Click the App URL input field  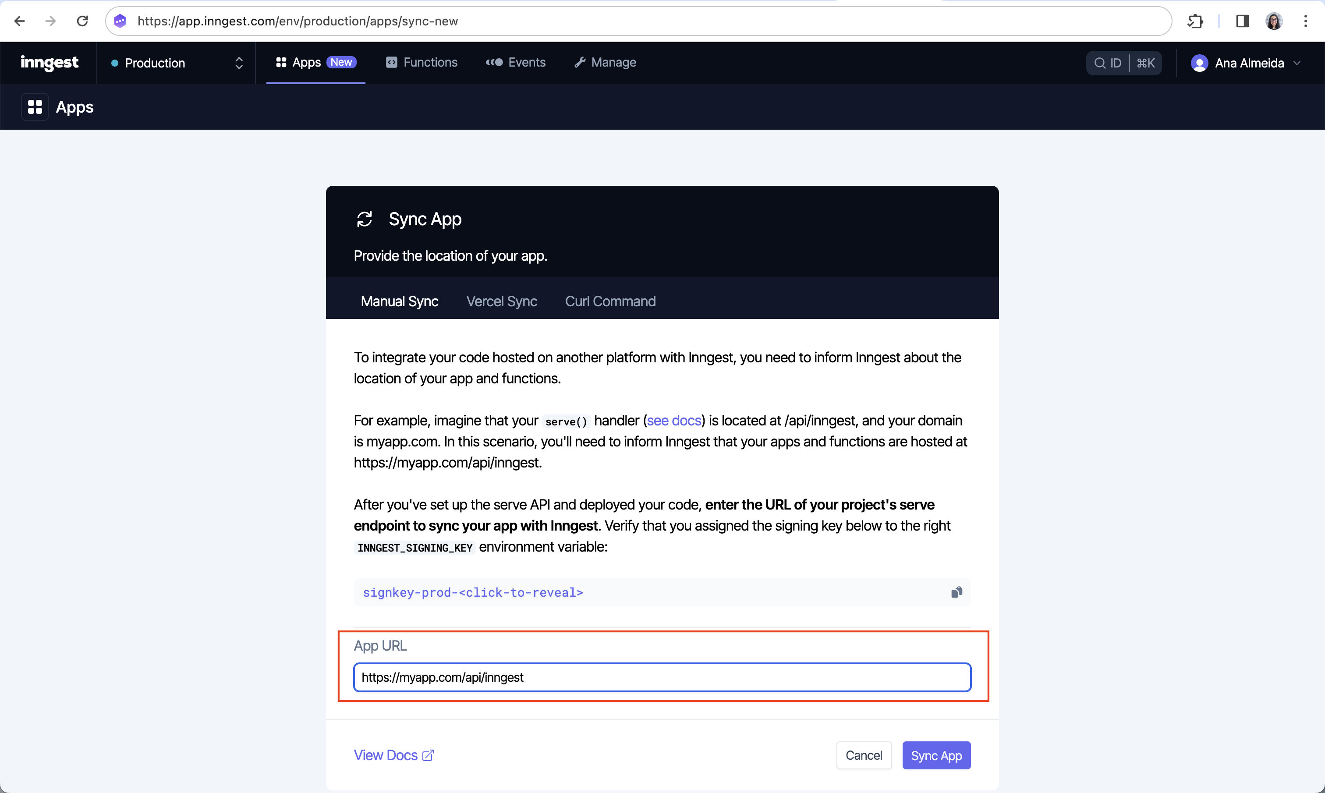click(x=662, y=677)
